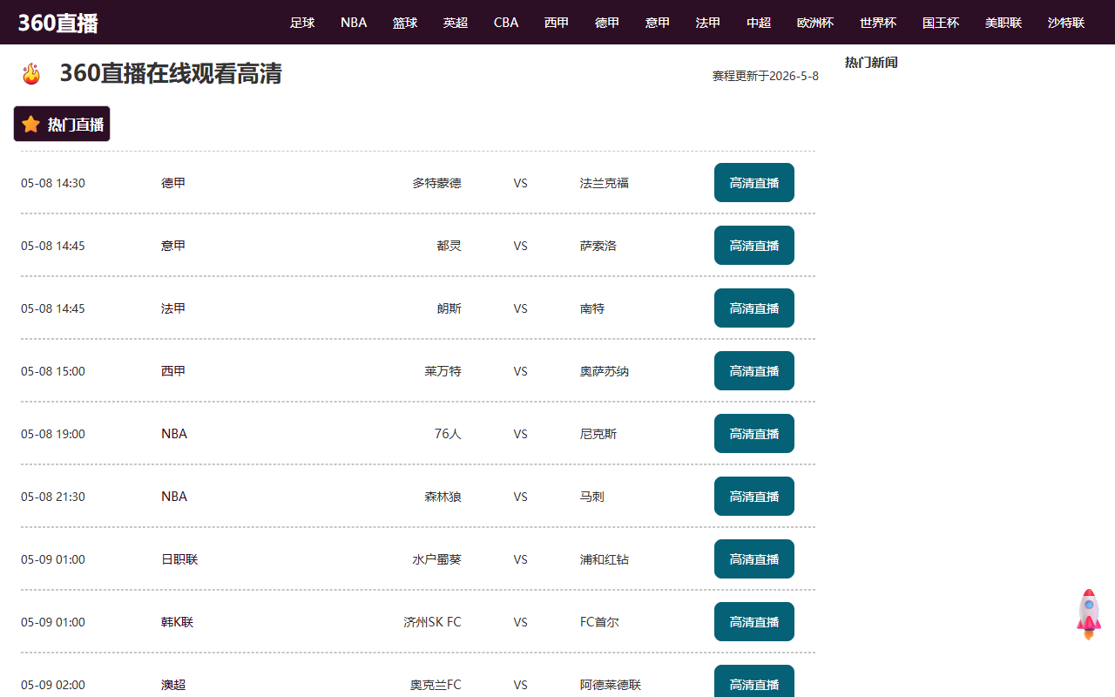Click 高清直播 for 奥克兰FC vs 阿德莱德联
Screen dimensions: 1115x697
click(754, 681)
